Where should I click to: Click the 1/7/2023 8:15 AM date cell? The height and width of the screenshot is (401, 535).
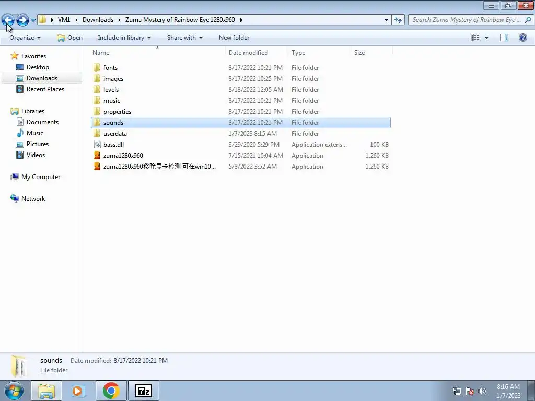coord(252,133)
